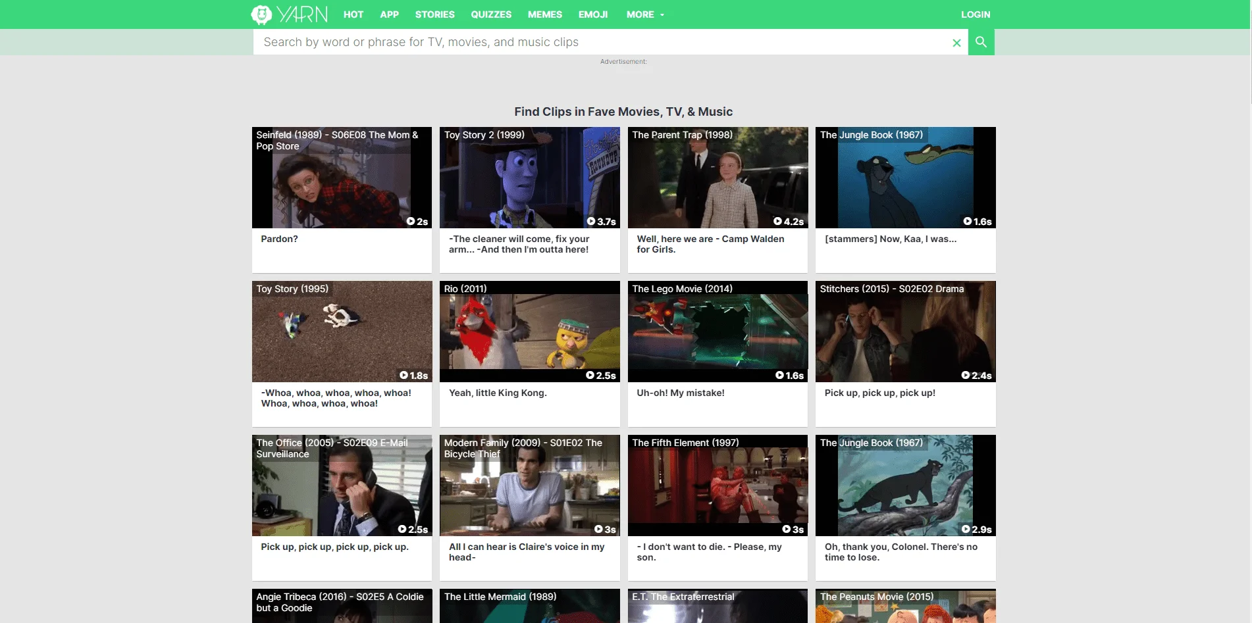Click the magnifier search button
This screenshot has height=623, width=1252.
[981, 42]
